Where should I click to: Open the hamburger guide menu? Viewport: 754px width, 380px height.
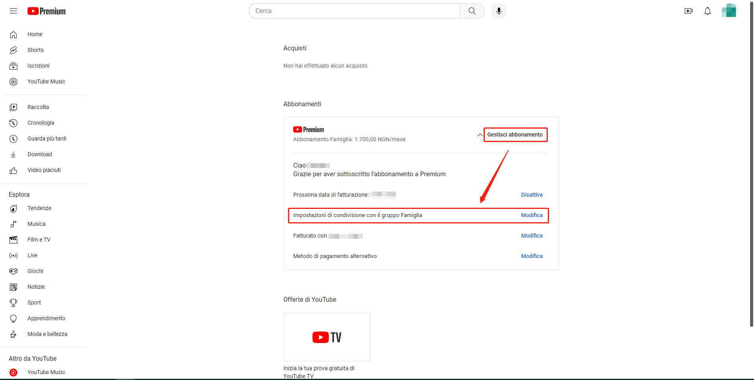[13, 11]
